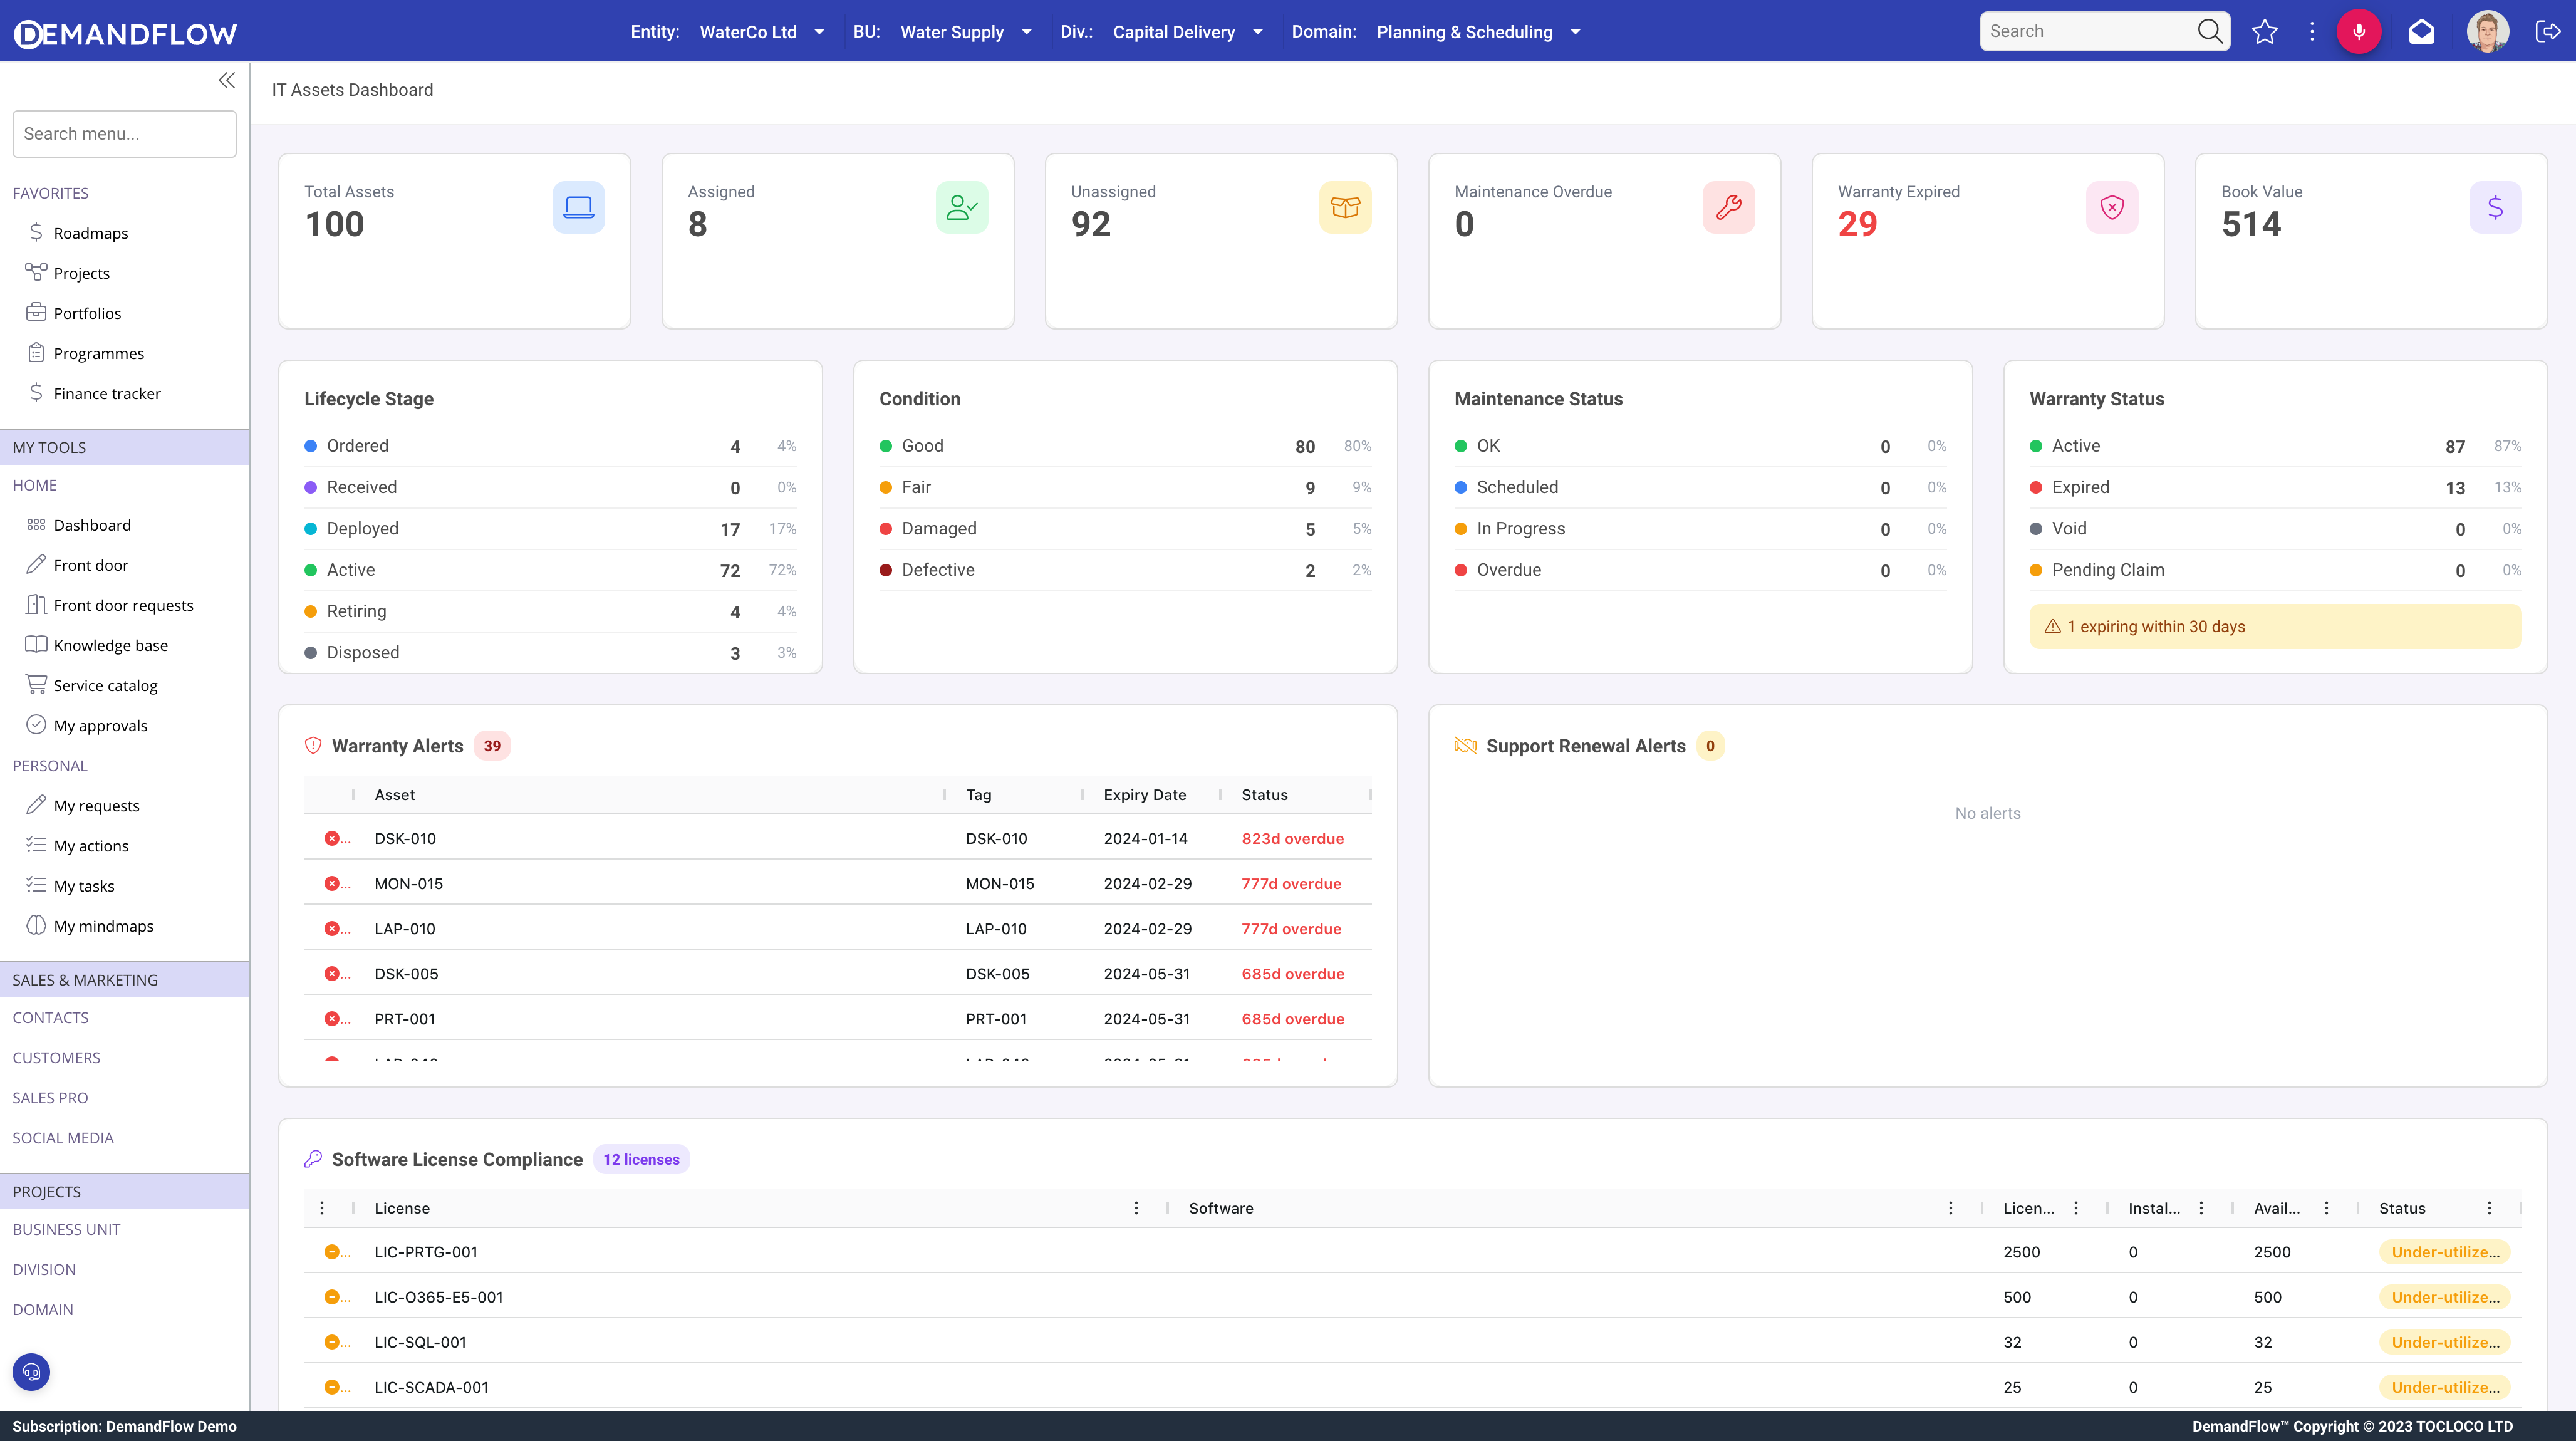2576x1441 pixels.
Task: Open the Status column kebab menu
Action: (x=2490, y=1208)
